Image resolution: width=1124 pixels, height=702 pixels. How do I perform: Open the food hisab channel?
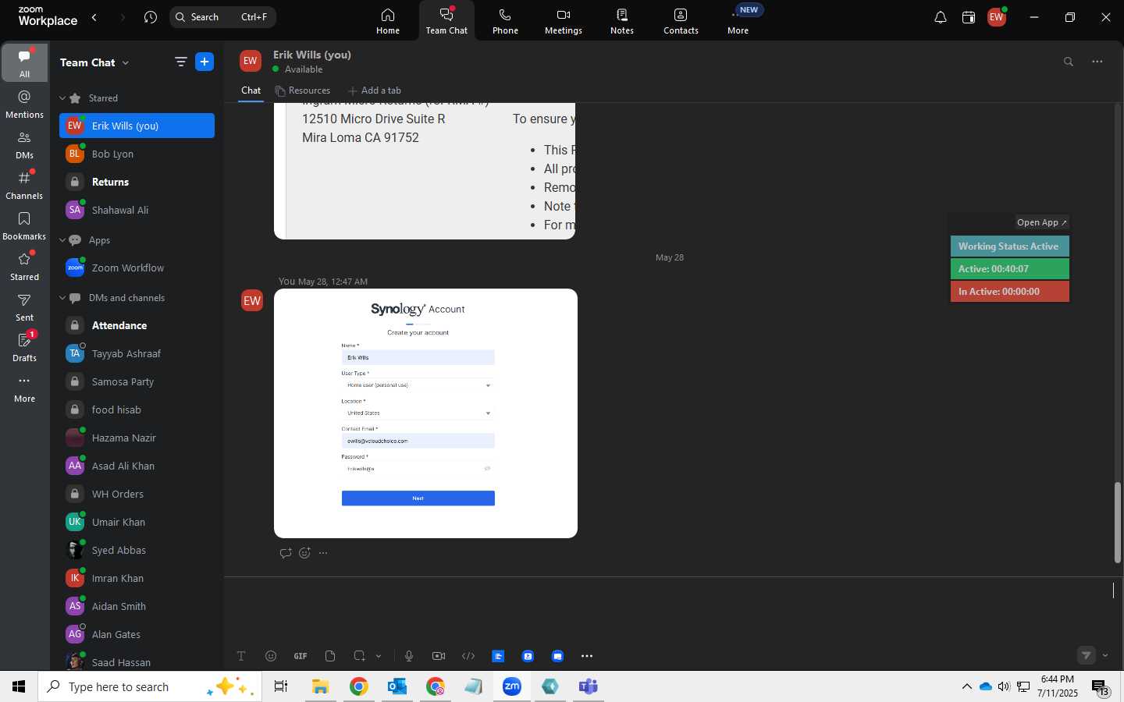point(137,409)
